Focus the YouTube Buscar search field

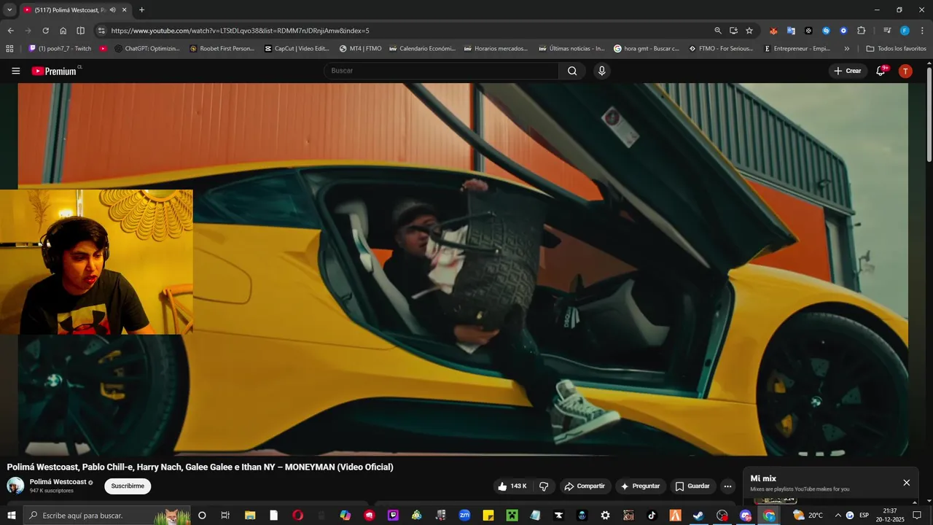(x=442, y=71)
